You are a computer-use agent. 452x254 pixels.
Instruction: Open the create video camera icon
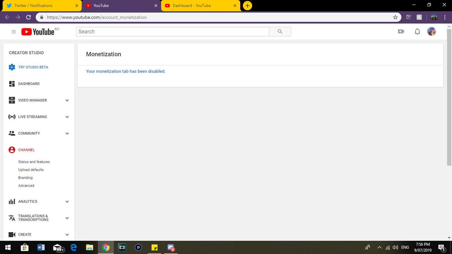point(401,32)
